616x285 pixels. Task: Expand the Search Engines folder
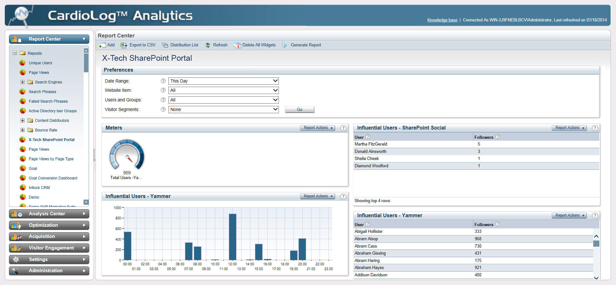pos(22,82)
